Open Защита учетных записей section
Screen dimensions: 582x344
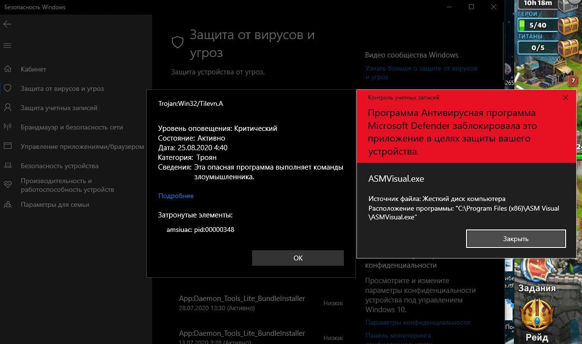point(59,108)
